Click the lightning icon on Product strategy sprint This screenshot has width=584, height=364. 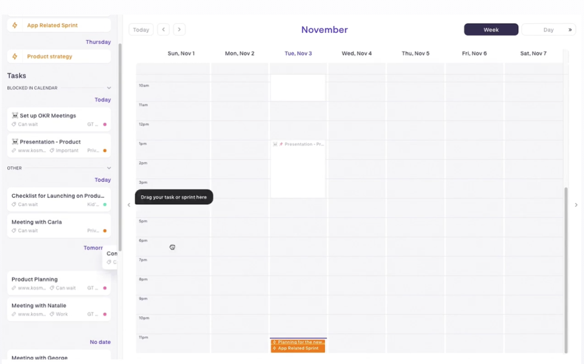click(14, 55)
